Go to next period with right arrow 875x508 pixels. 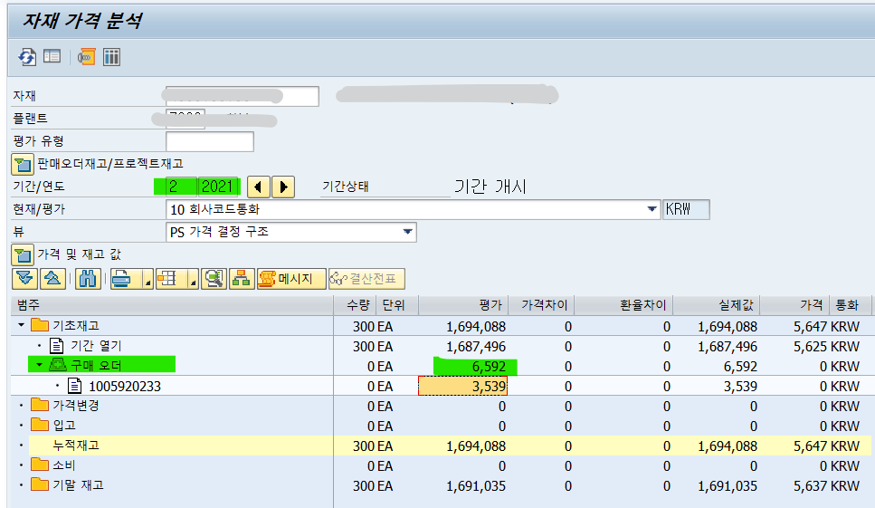pos(284,187)
